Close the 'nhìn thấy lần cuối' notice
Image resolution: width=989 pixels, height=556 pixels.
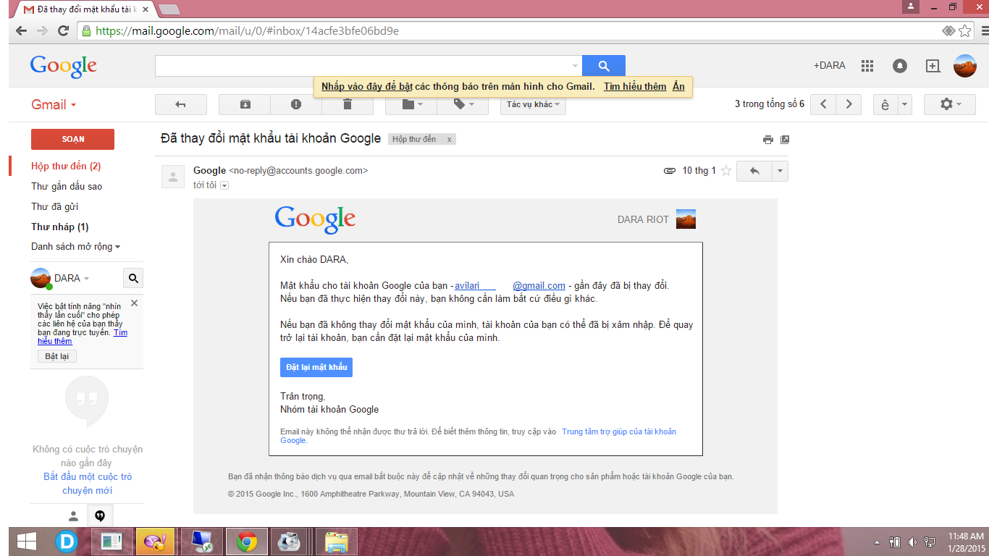click(134, 303)
